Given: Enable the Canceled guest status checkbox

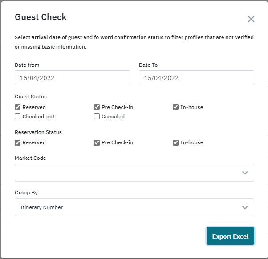Looking at the screenshot, I should pos(97,117).
